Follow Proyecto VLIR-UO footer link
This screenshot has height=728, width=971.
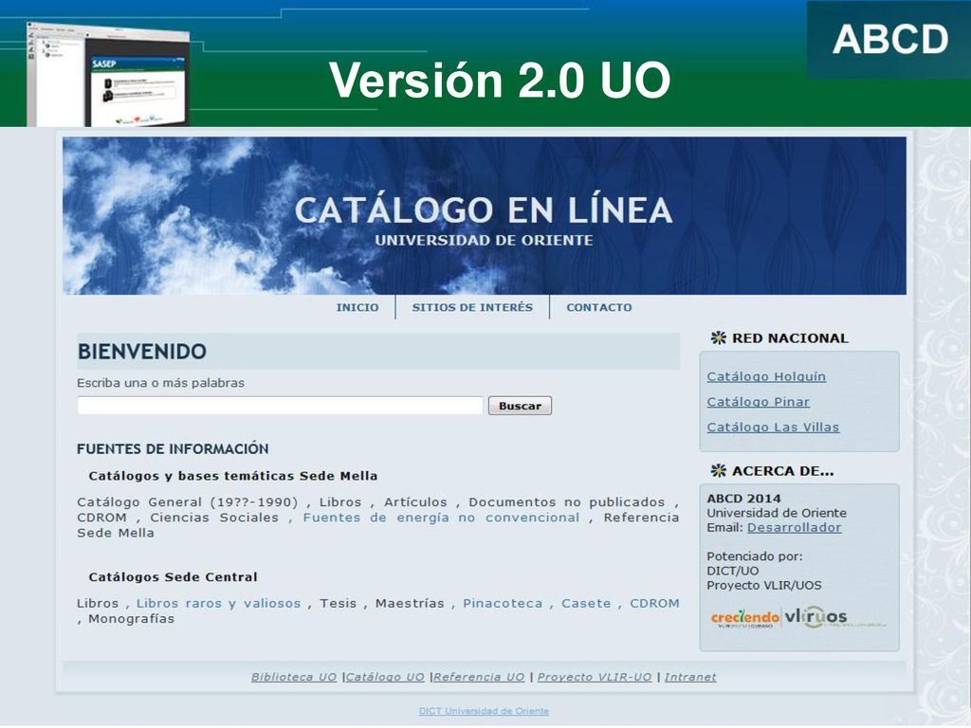[x=595, y=677]
